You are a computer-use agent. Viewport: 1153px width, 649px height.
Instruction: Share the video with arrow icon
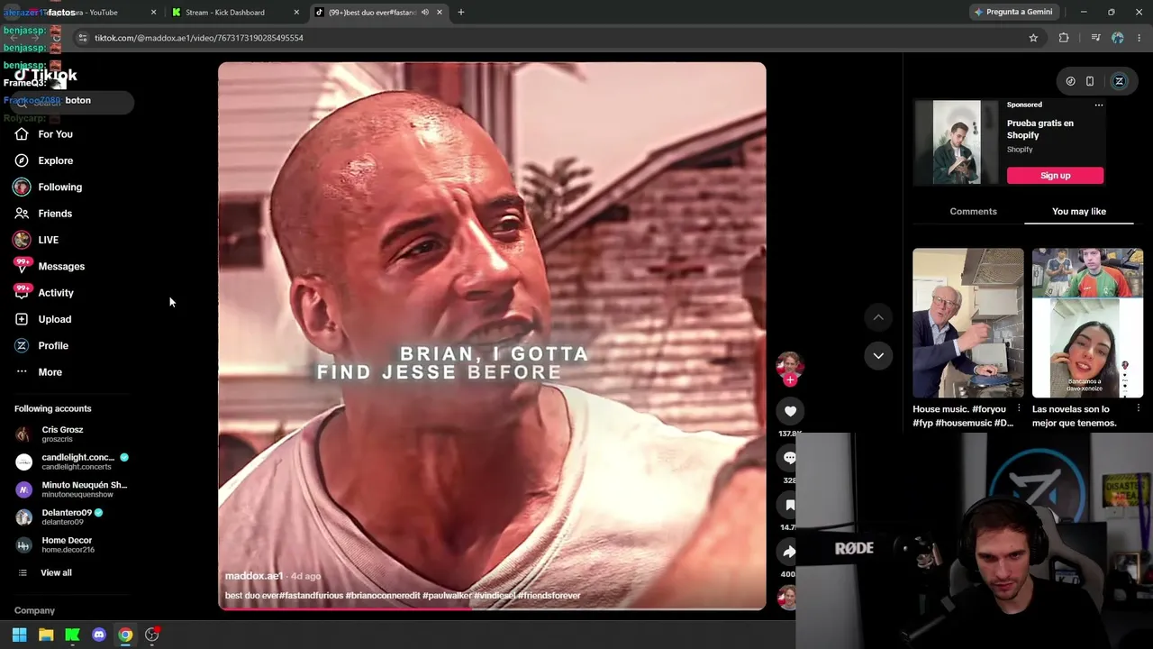click(790, 552)
